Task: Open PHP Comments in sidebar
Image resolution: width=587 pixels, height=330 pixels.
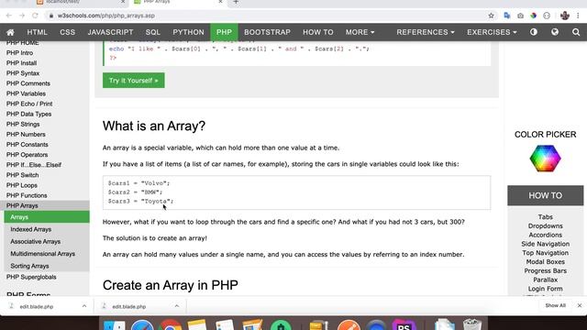Action: tap(28, 83)
